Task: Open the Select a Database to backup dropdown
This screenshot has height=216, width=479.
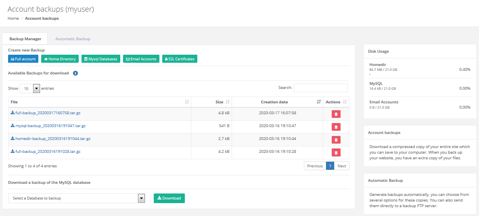Action: pos(76,198)
